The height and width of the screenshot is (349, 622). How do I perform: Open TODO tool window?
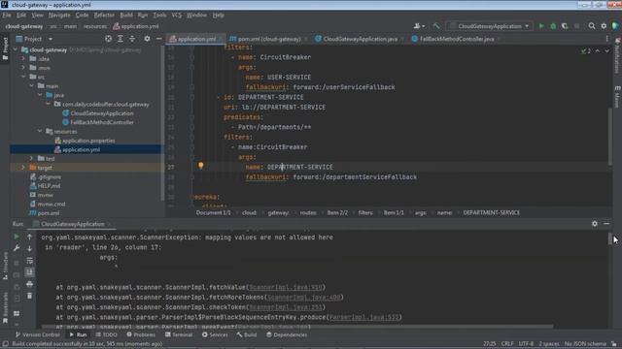pos(106,334)
